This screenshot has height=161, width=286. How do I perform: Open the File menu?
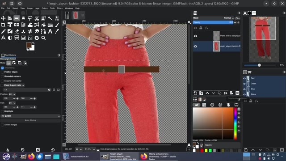click(x=3, y=8)
